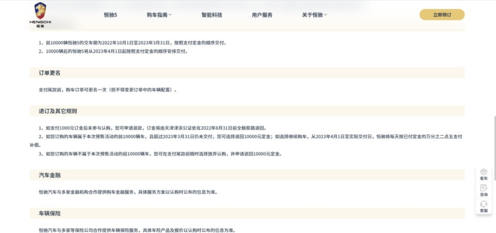Click the text 恒驰汽车与多家等保险公司合作
496x233 pixels.
(137, 230)
